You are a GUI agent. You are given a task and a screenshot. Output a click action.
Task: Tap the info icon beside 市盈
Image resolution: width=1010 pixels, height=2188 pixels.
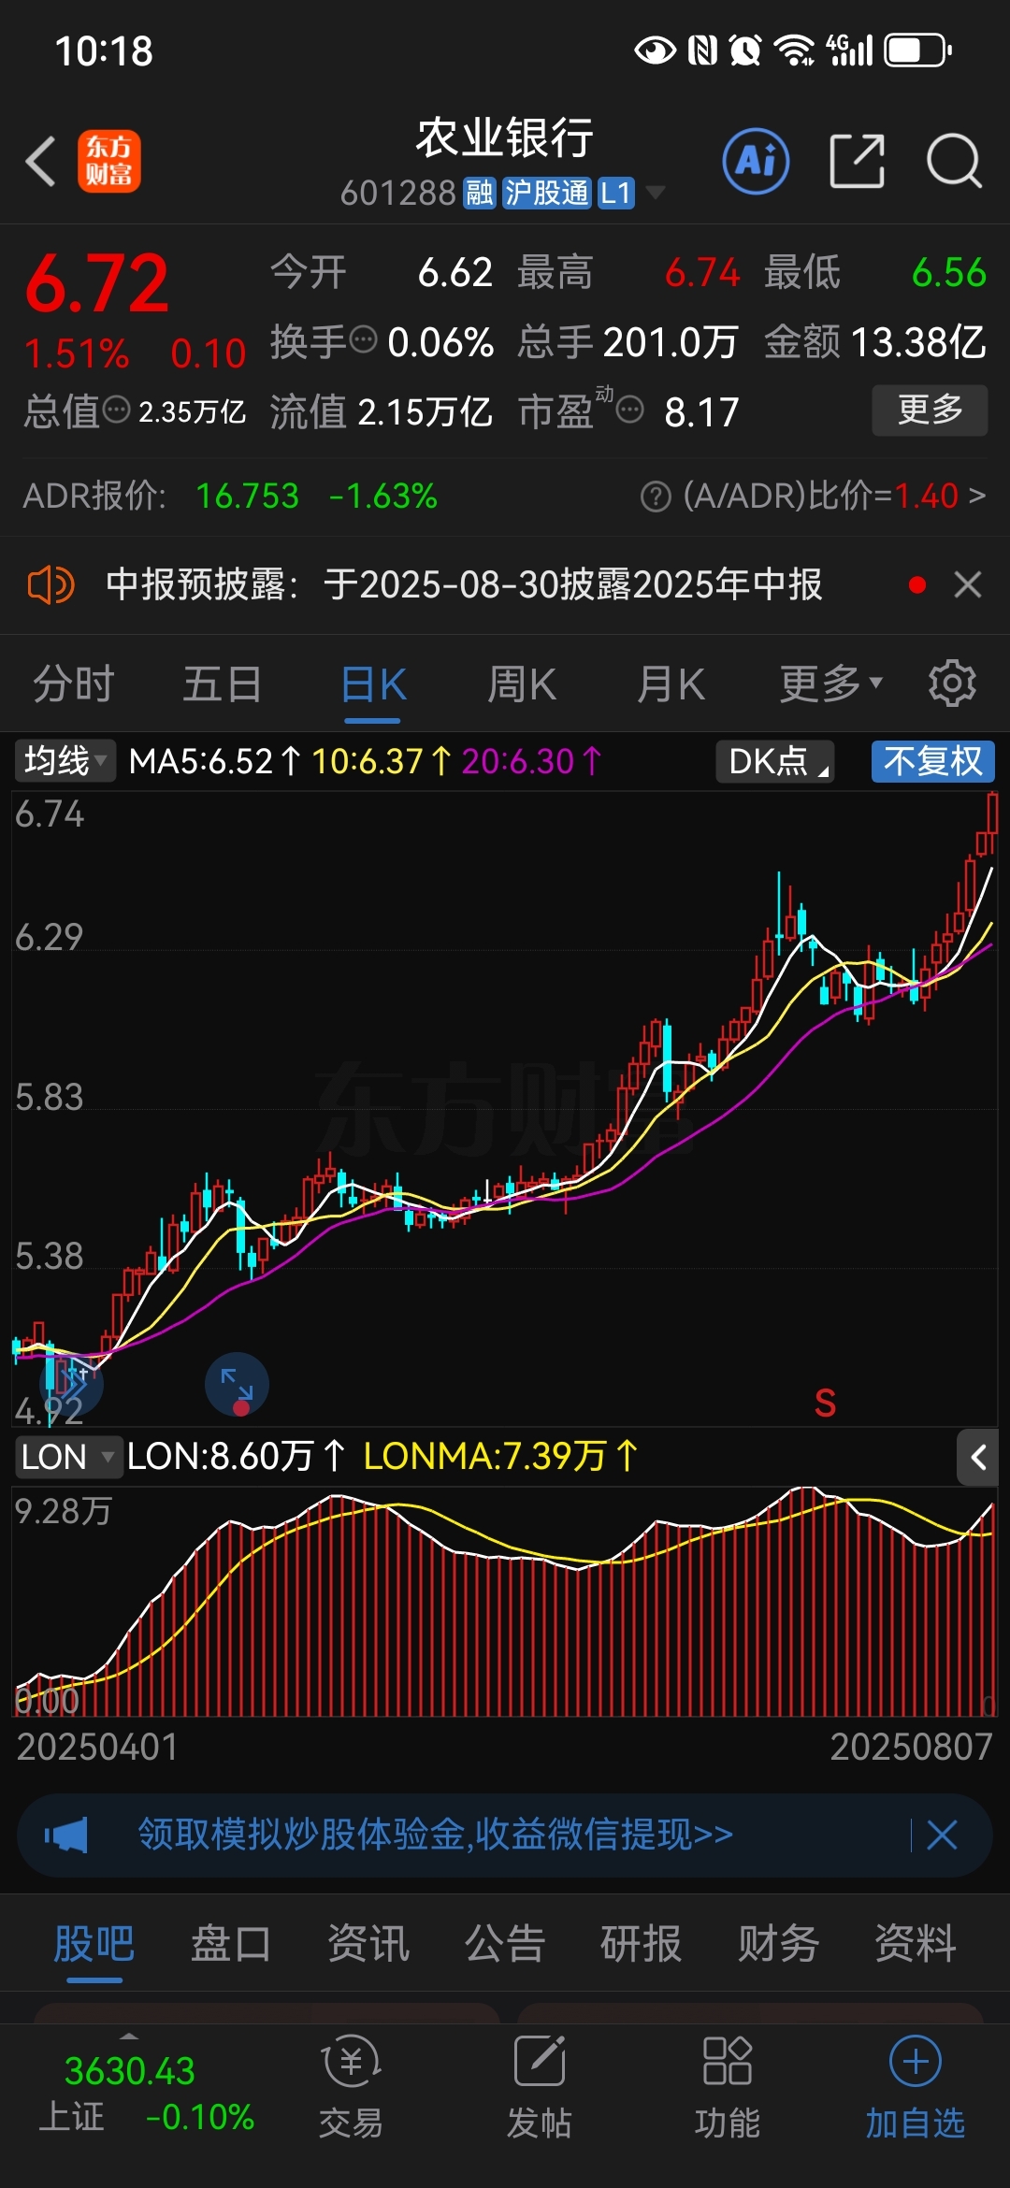tap(630, 410)
